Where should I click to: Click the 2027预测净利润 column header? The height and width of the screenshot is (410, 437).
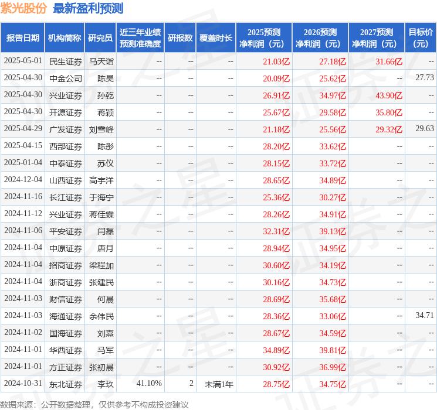coord(377,38)
